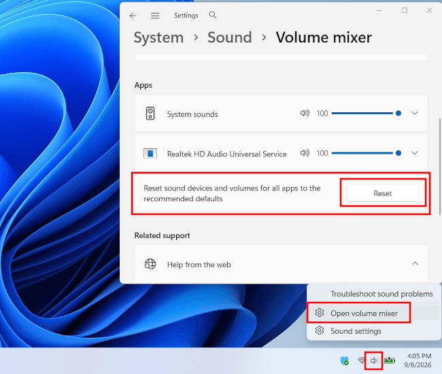Minimize the Settings window
442x374 pixels.
[x=379, y=10]
